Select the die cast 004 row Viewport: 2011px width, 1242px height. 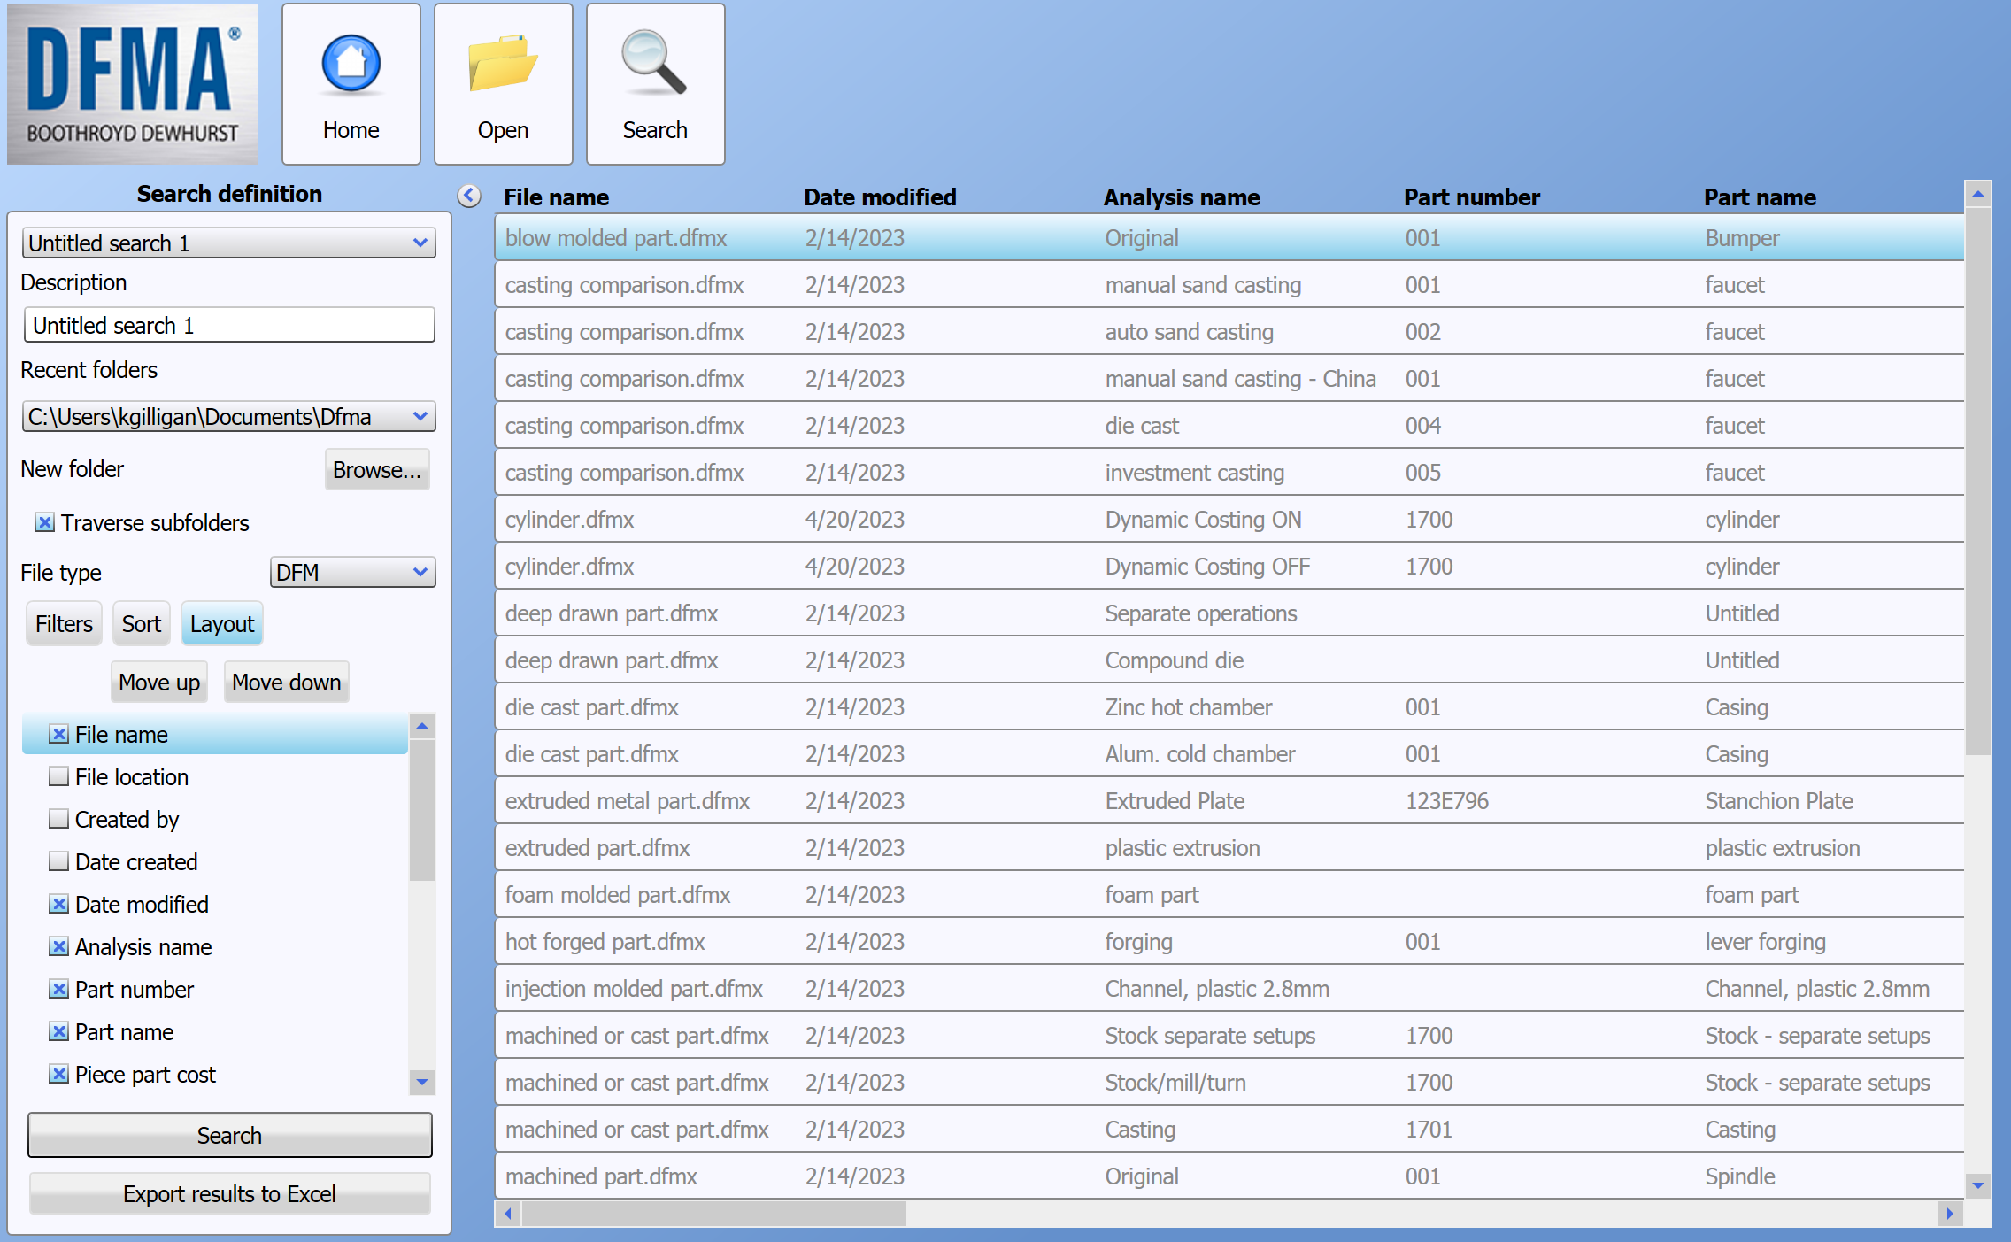1229,426
